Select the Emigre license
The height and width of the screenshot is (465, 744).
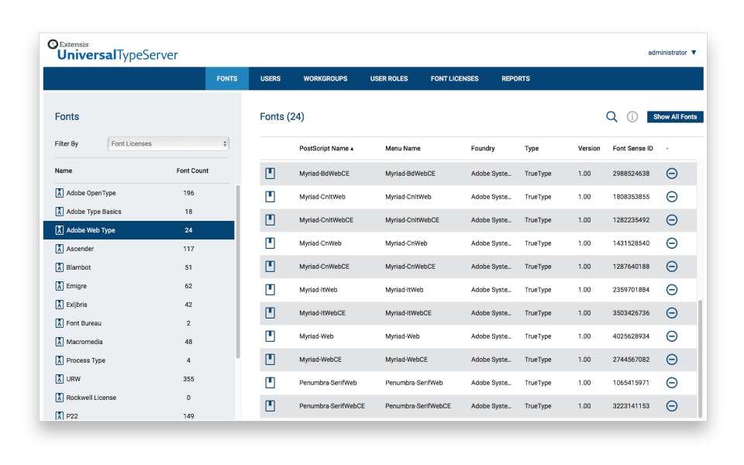point(139,286)
